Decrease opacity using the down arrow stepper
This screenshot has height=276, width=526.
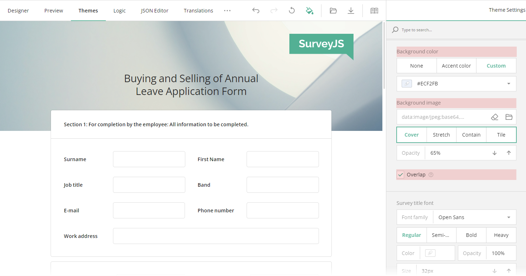click(494, 153)
